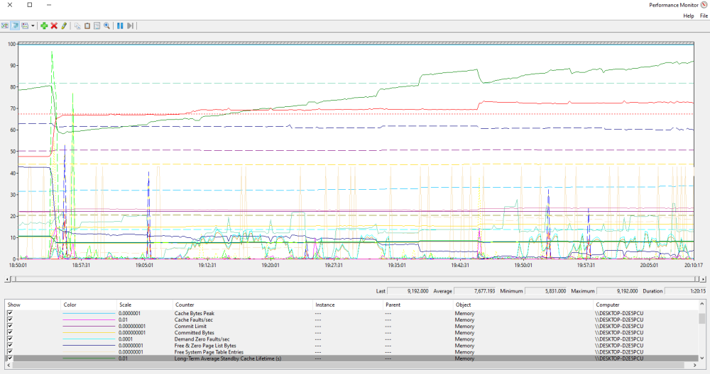Screen dimensions: 710x374
Task: Click the counter list scroll down arrow
Action: click(702, 358)
